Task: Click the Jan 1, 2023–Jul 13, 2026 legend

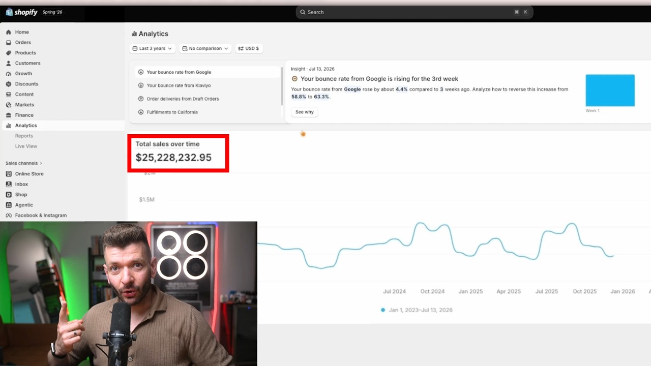Action: click(416, 310)
